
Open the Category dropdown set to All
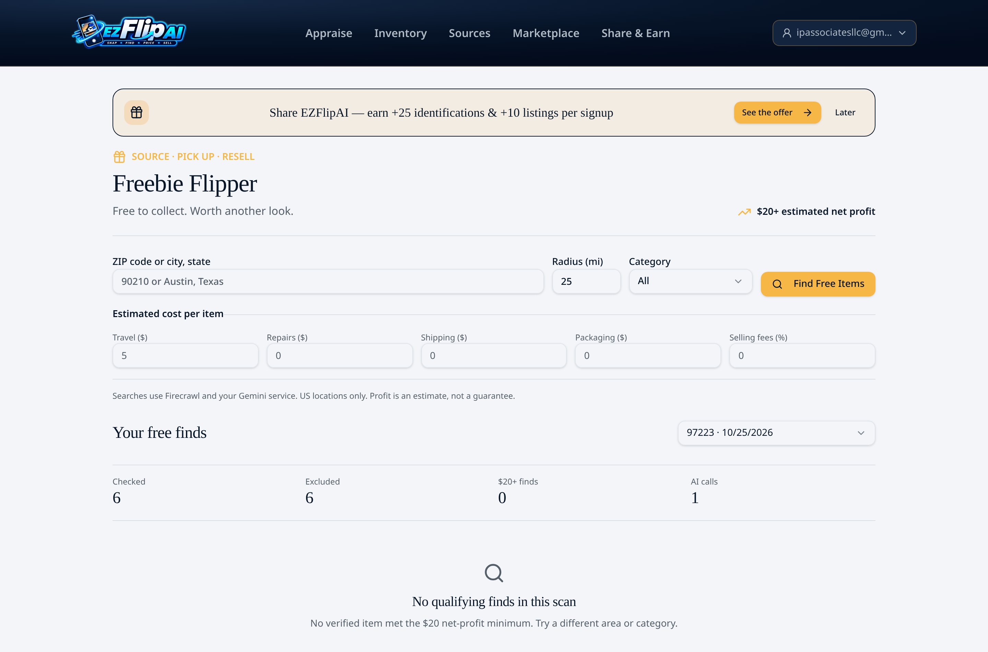click(690, 281)
